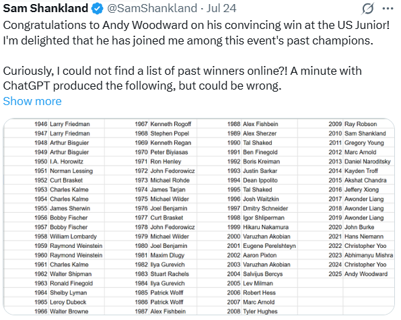Click the blue verified badge icon
The image size is (401, 320).
click(x=98, y=9)
